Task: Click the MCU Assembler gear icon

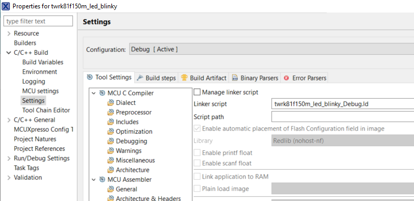Action: pos(102,180)
